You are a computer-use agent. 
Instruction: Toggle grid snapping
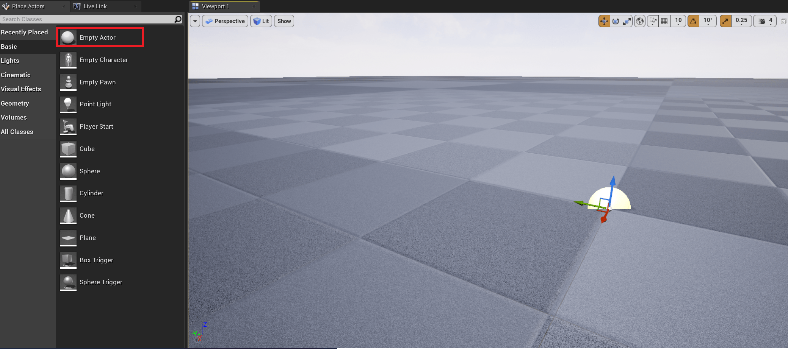pos(664,21)
